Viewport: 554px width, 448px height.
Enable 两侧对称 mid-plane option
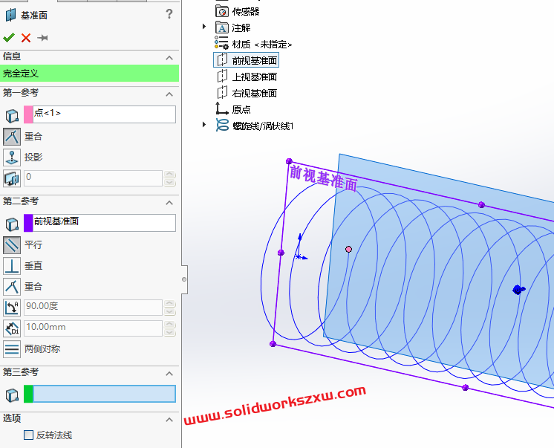[12, 349]
